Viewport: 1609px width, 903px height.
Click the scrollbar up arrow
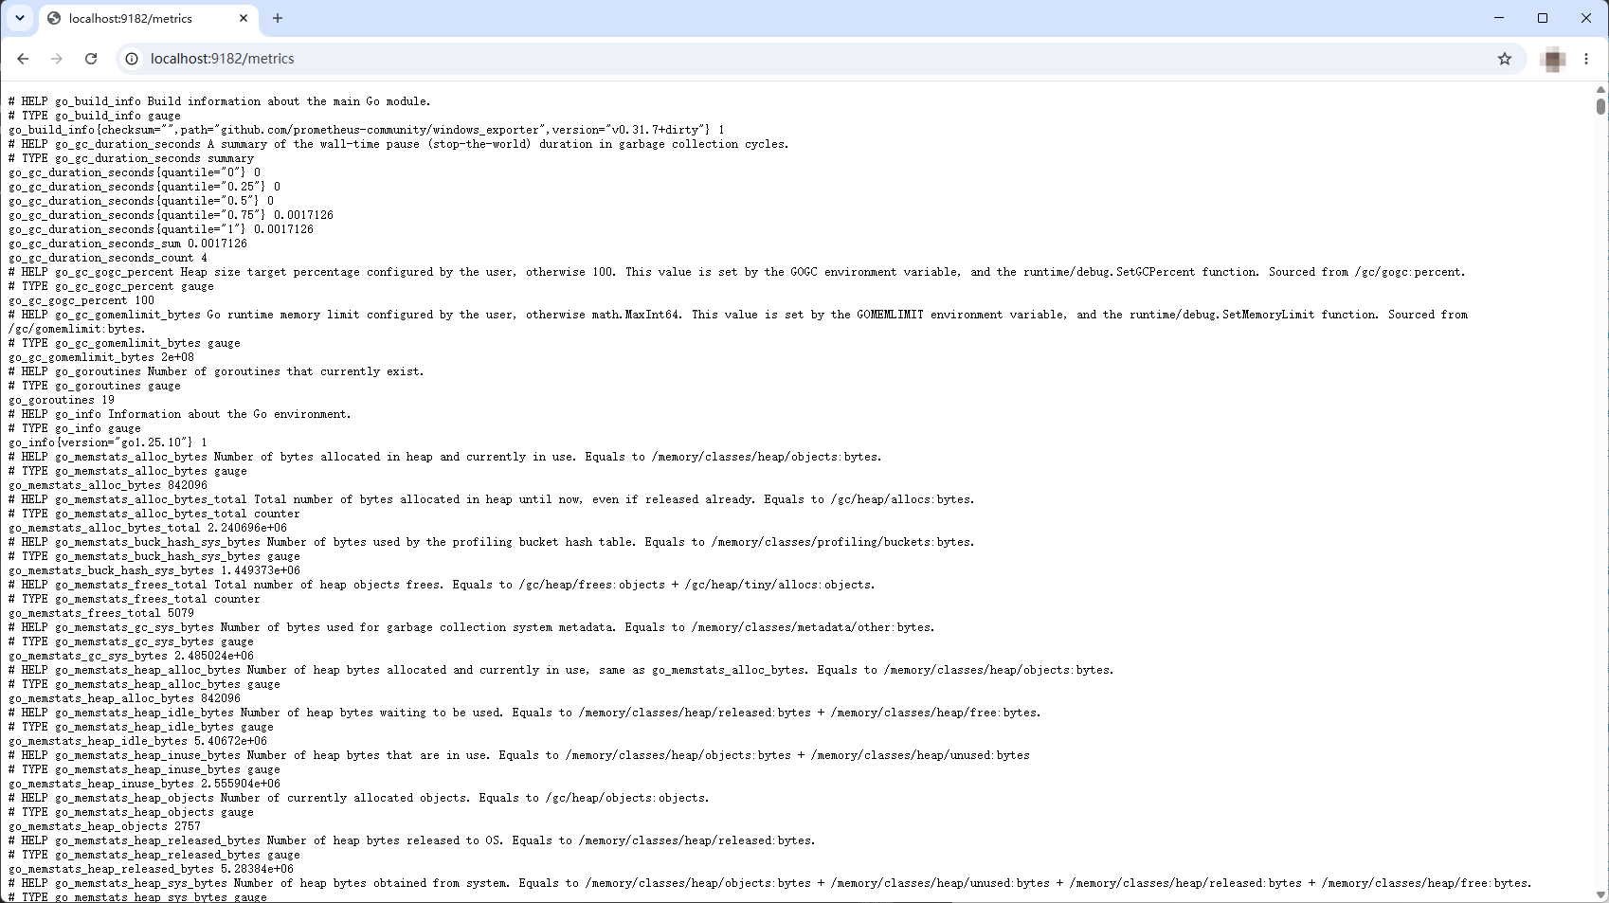tap(1600, 90)
